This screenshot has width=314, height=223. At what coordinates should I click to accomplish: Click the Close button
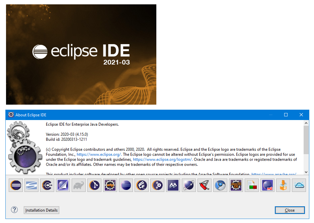pyautogui.click(x=290, y=210)
